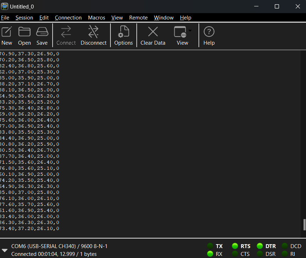Screen dimensions: 306x258
Task: Click the Save toolbar icon
Action: [x=42, y=32]
